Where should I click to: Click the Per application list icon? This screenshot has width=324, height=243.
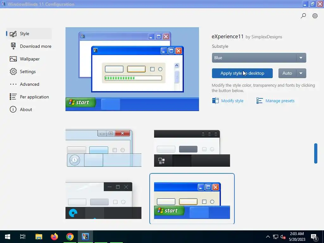[x=13, y=97]
